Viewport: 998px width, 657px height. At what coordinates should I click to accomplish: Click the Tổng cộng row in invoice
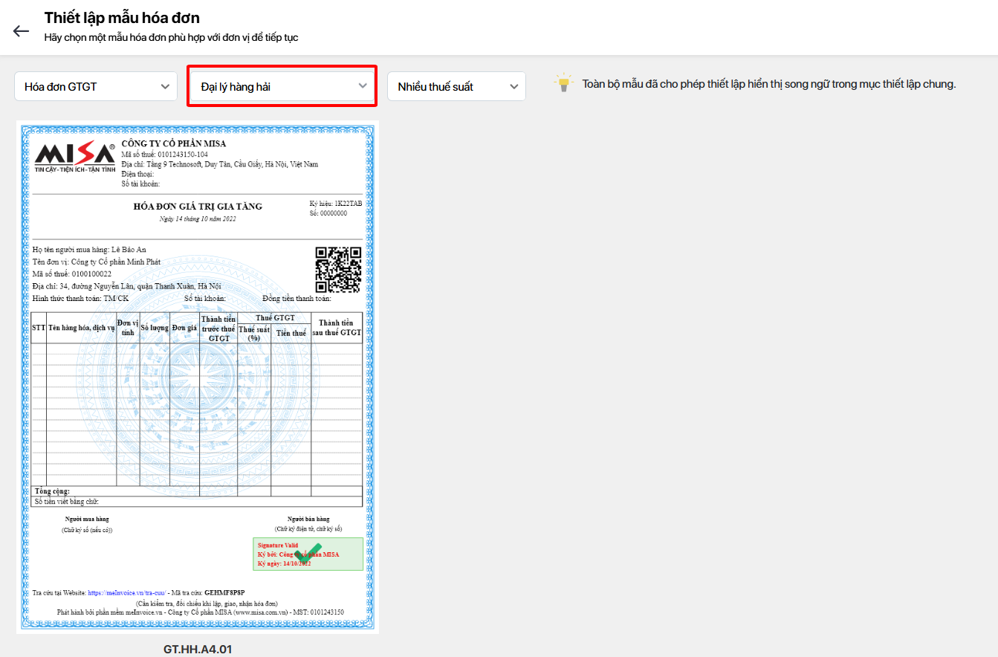(x=52, y=492)
